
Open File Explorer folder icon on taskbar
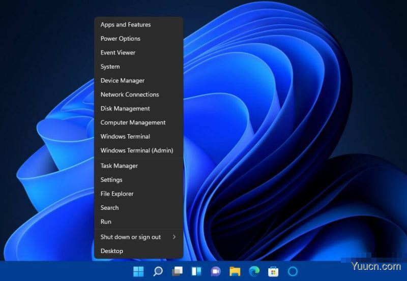(235, 271)
